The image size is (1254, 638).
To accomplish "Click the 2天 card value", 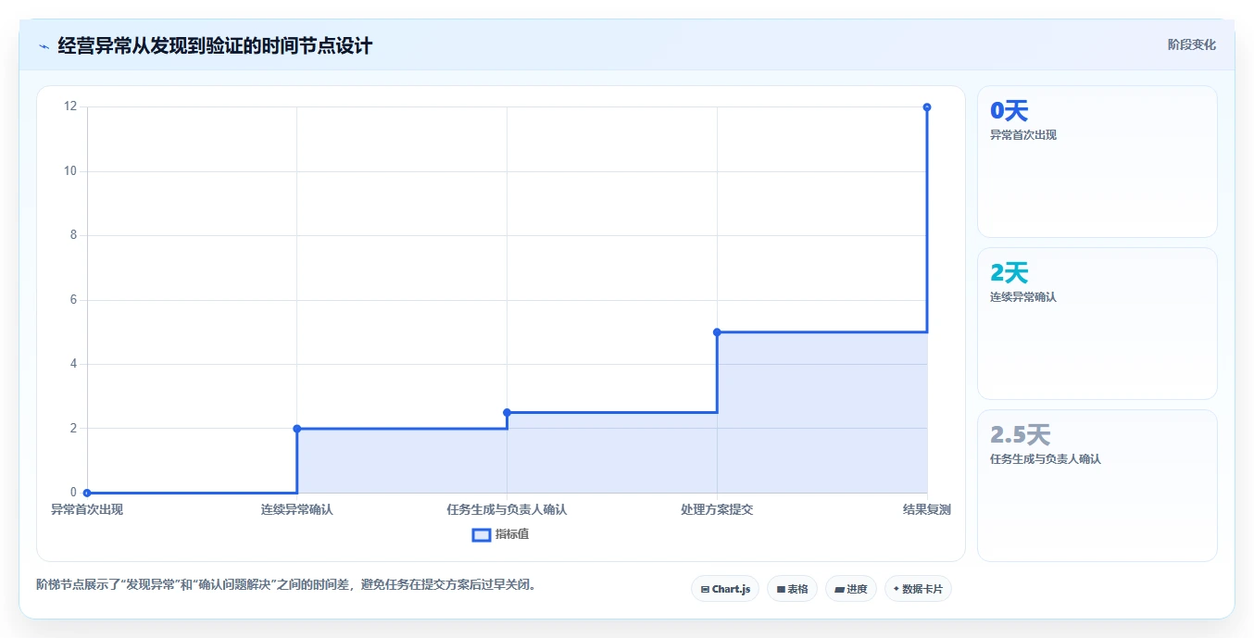I will coord(1009,273).
